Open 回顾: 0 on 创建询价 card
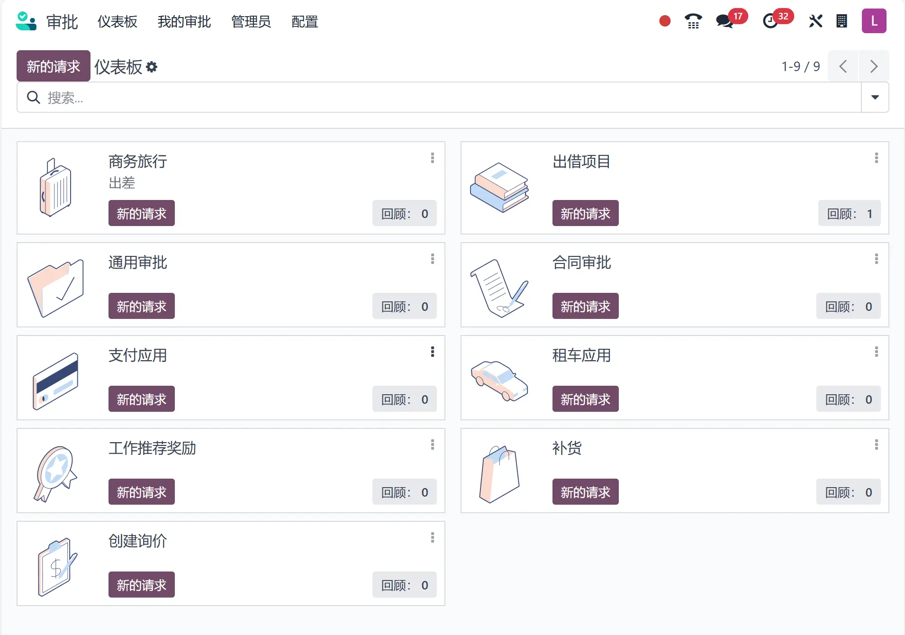Screen dimensions: 905x635 [x=405, y=585]
